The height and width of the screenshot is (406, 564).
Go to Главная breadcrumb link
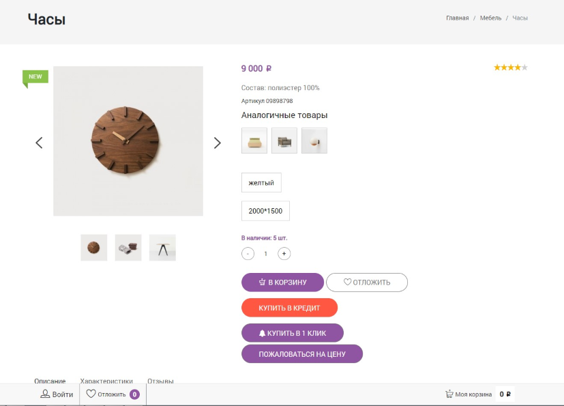tap(457, 18)
